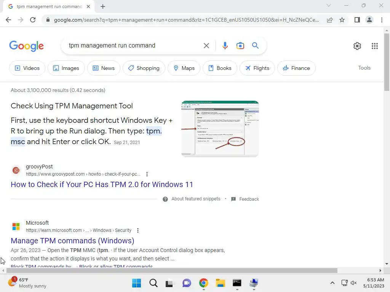Open the Chrome side panel
Viewport: 390px width, 292px height.
pos(357,20)
